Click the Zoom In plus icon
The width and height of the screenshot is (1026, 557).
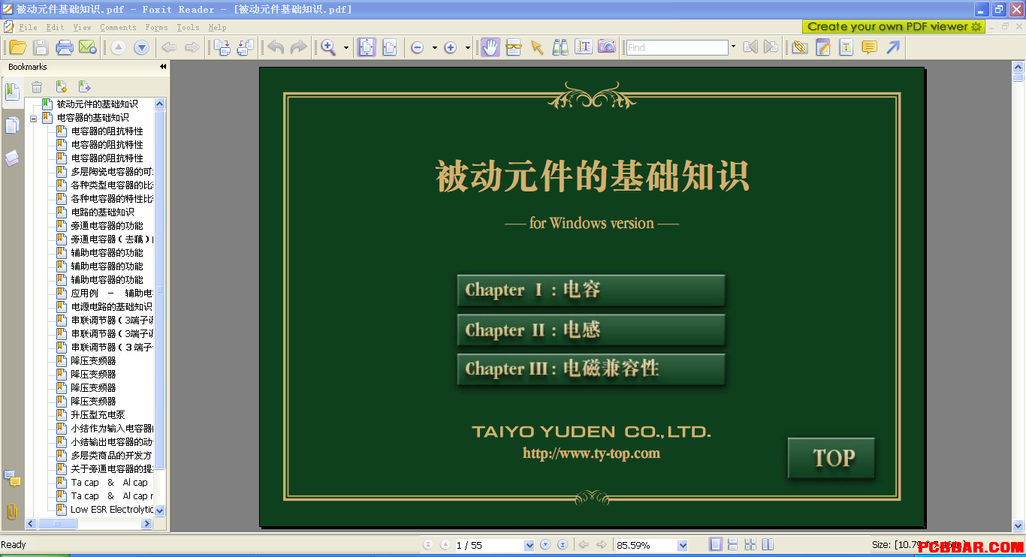click(x=451, y=47)
